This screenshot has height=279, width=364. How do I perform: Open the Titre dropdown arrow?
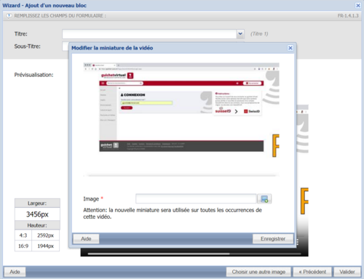240,34
